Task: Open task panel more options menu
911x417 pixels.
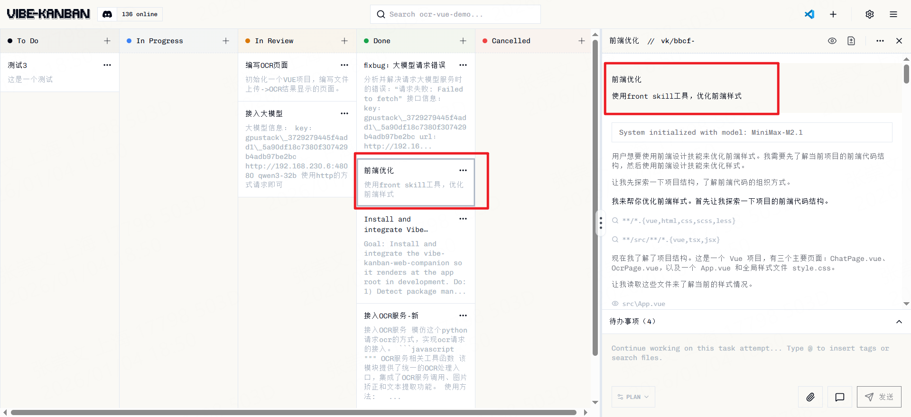Action: click(x=880, y=41)
